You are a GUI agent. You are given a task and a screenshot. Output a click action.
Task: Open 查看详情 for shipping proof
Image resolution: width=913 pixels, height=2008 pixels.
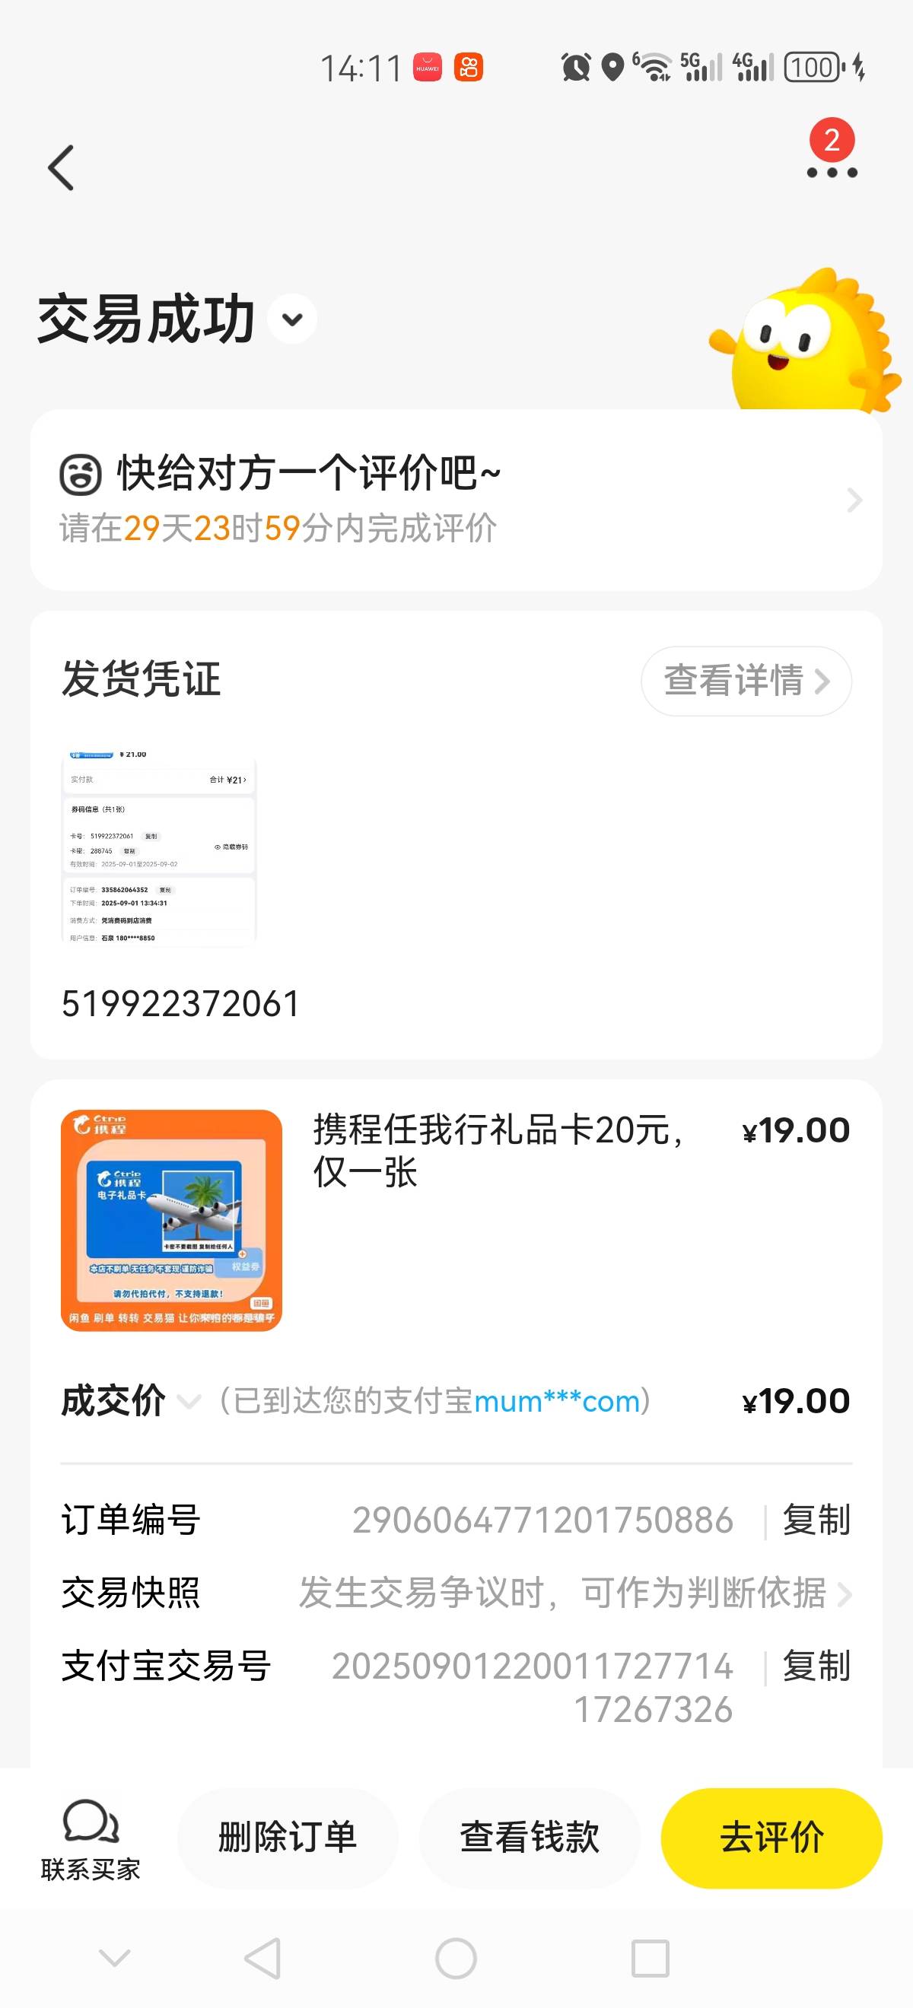[746, 681]
